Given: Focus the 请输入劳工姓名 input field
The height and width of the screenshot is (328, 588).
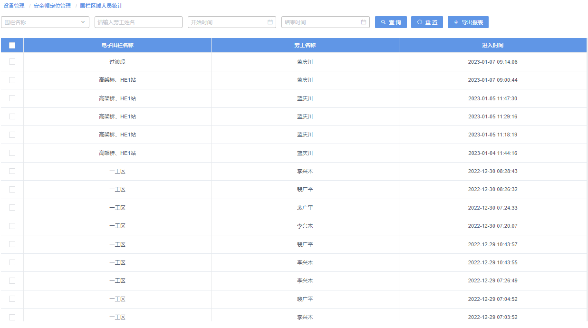Looking at the screenshot, I should (x=138, y=22).
